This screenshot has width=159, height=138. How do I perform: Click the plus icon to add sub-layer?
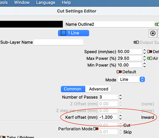pyautogui.click(x=153, y=33)
